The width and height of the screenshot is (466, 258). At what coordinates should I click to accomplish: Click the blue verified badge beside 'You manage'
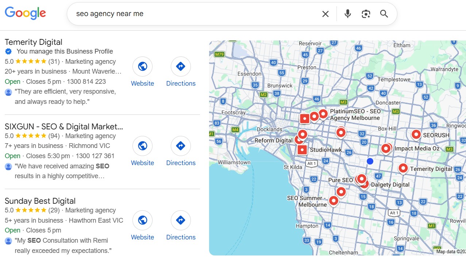[8, 51]
